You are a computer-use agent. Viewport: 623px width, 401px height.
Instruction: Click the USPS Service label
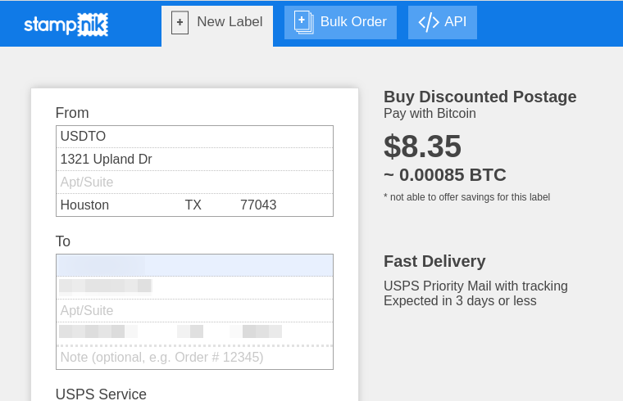[101, 394]
